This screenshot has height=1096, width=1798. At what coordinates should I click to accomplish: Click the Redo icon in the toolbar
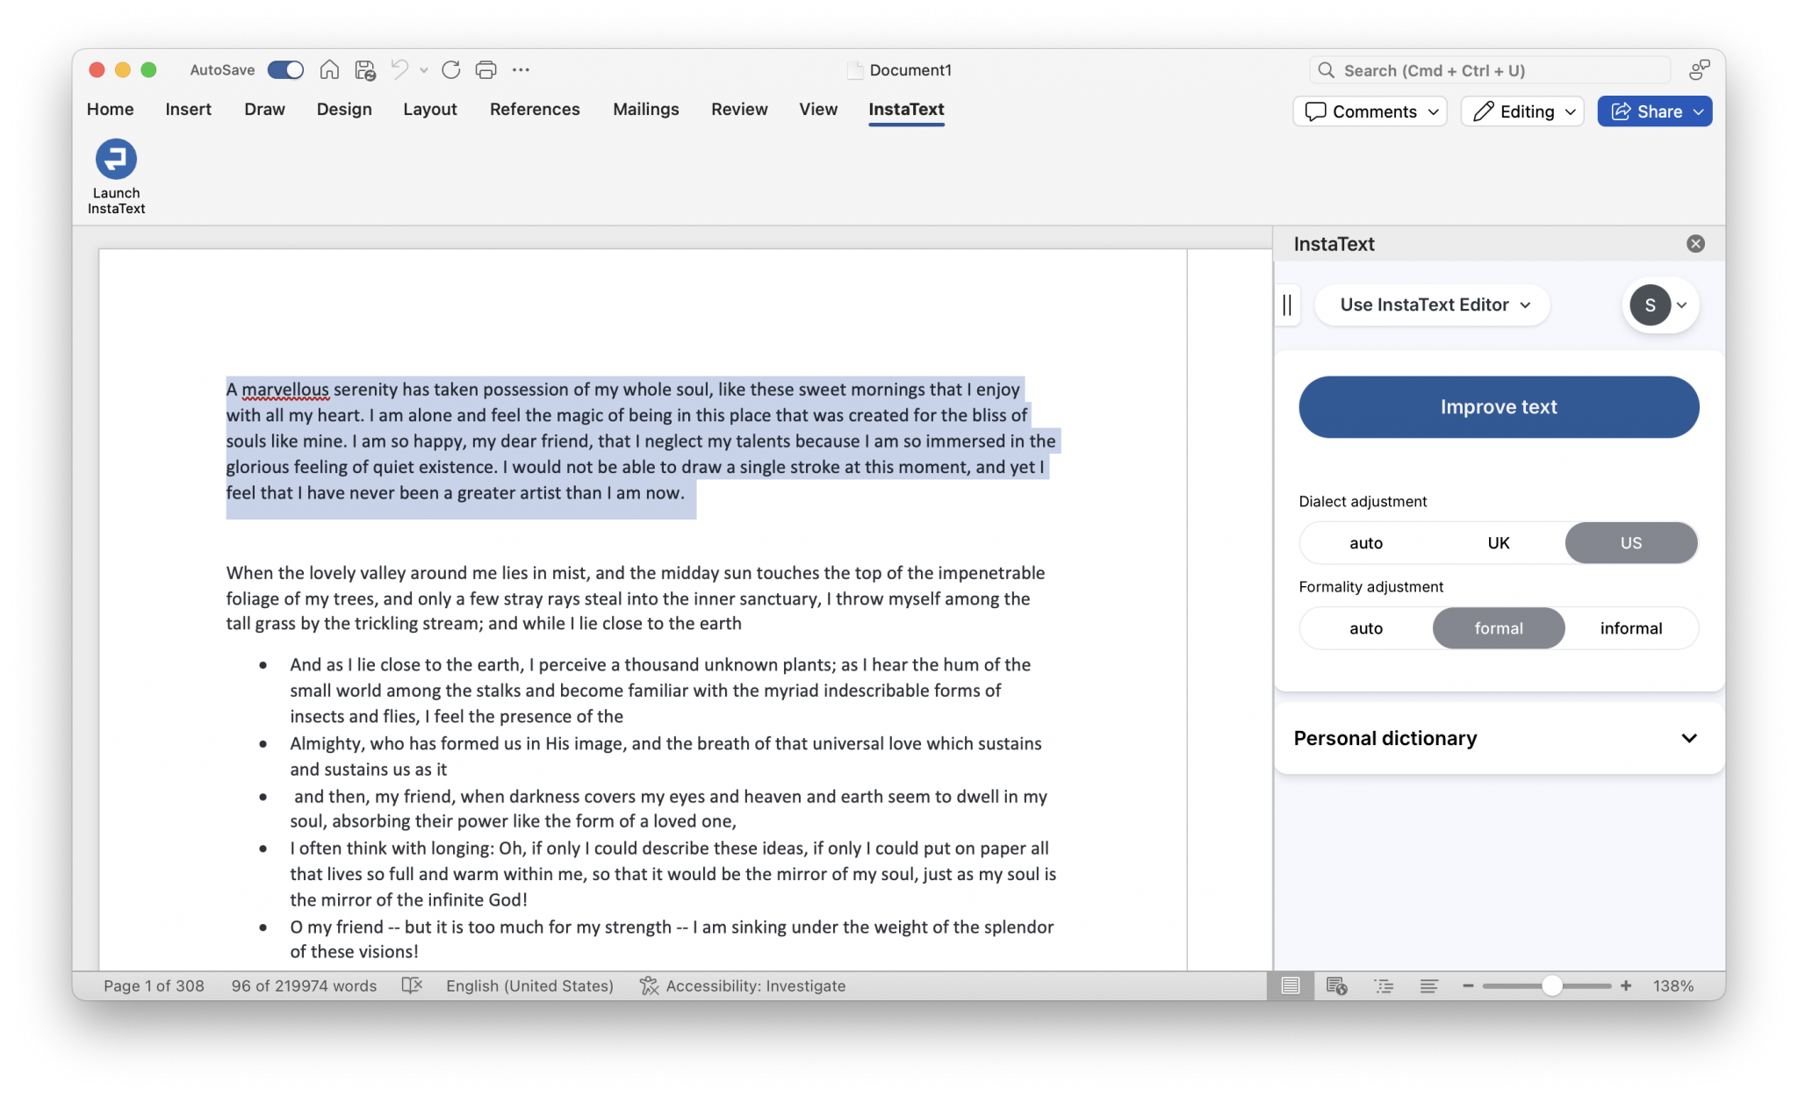[451, 69]
